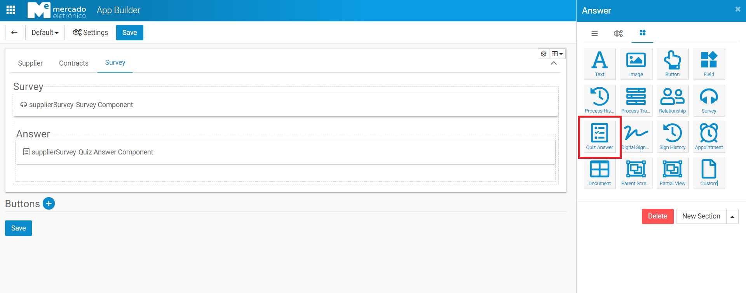This screenshot has width=746, height=293.
Task: Expand the New Section split arrow
Action: pos(732,217)
